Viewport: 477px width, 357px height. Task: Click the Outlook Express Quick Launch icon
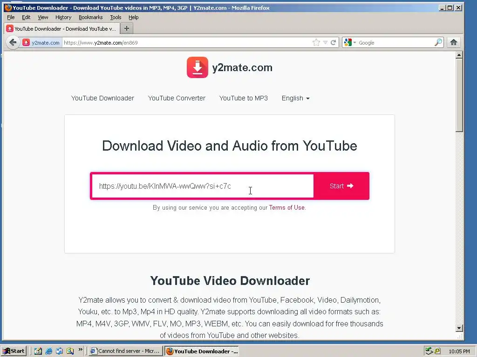[x=59, y=351]
